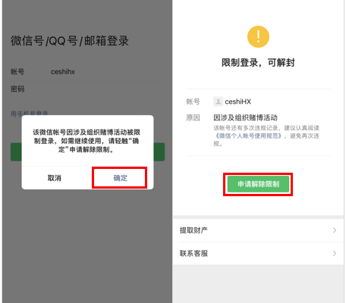Tap the ceshiHX account name text
Viewport: 346px width, 303px height.
coord(238,102)
